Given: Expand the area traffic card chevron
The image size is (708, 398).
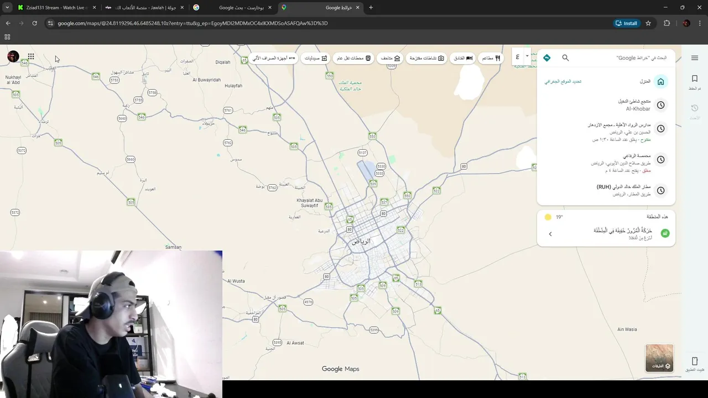Looking at the screenshot, I should point(550,234).
